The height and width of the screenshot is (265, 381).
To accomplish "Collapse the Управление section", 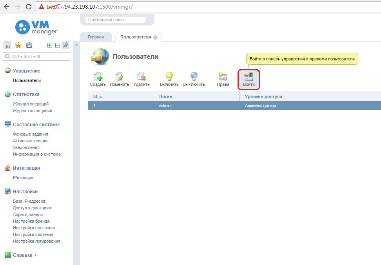I will tap(26, 71).
